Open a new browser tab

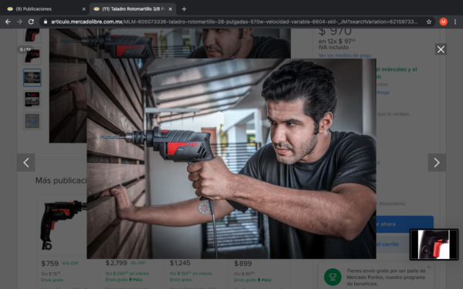tap(184, 9)
